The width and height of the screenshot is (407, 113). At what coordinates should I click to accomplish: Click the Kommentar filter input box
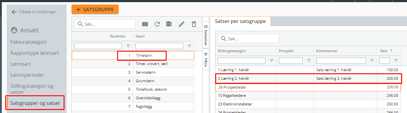[x=341, y=60]
